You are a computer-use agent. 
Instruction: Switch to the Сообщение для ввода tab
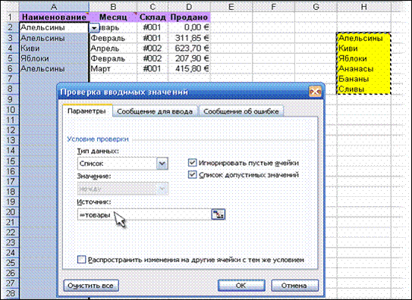point(155,111)
